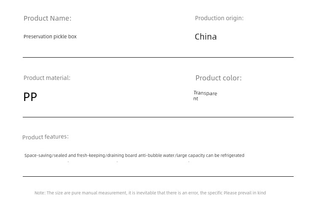The width and height of the screenshot is (316, 207).
Task: Click the divider line below product material
Action: coord(158,117)
